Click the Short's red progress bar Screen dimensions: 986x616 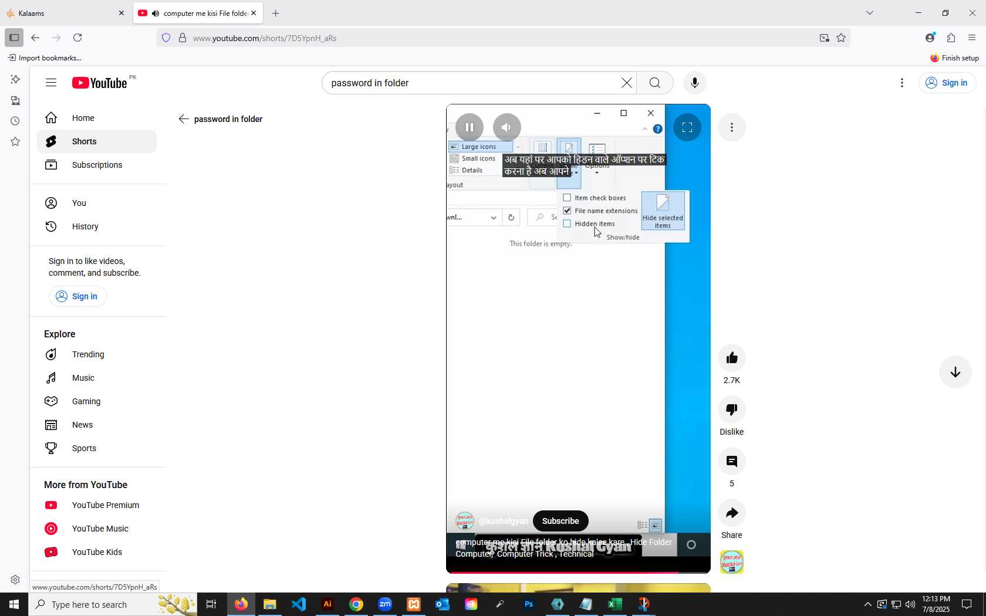point(578,572)
